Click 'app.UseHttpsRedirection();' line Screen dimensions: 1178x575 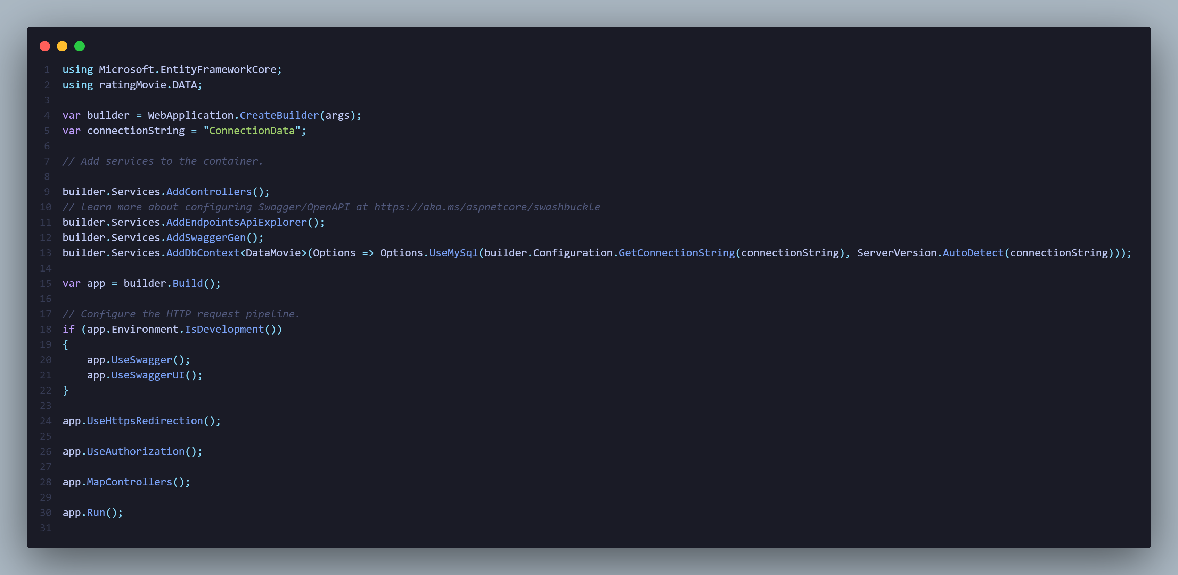point(142,421)
